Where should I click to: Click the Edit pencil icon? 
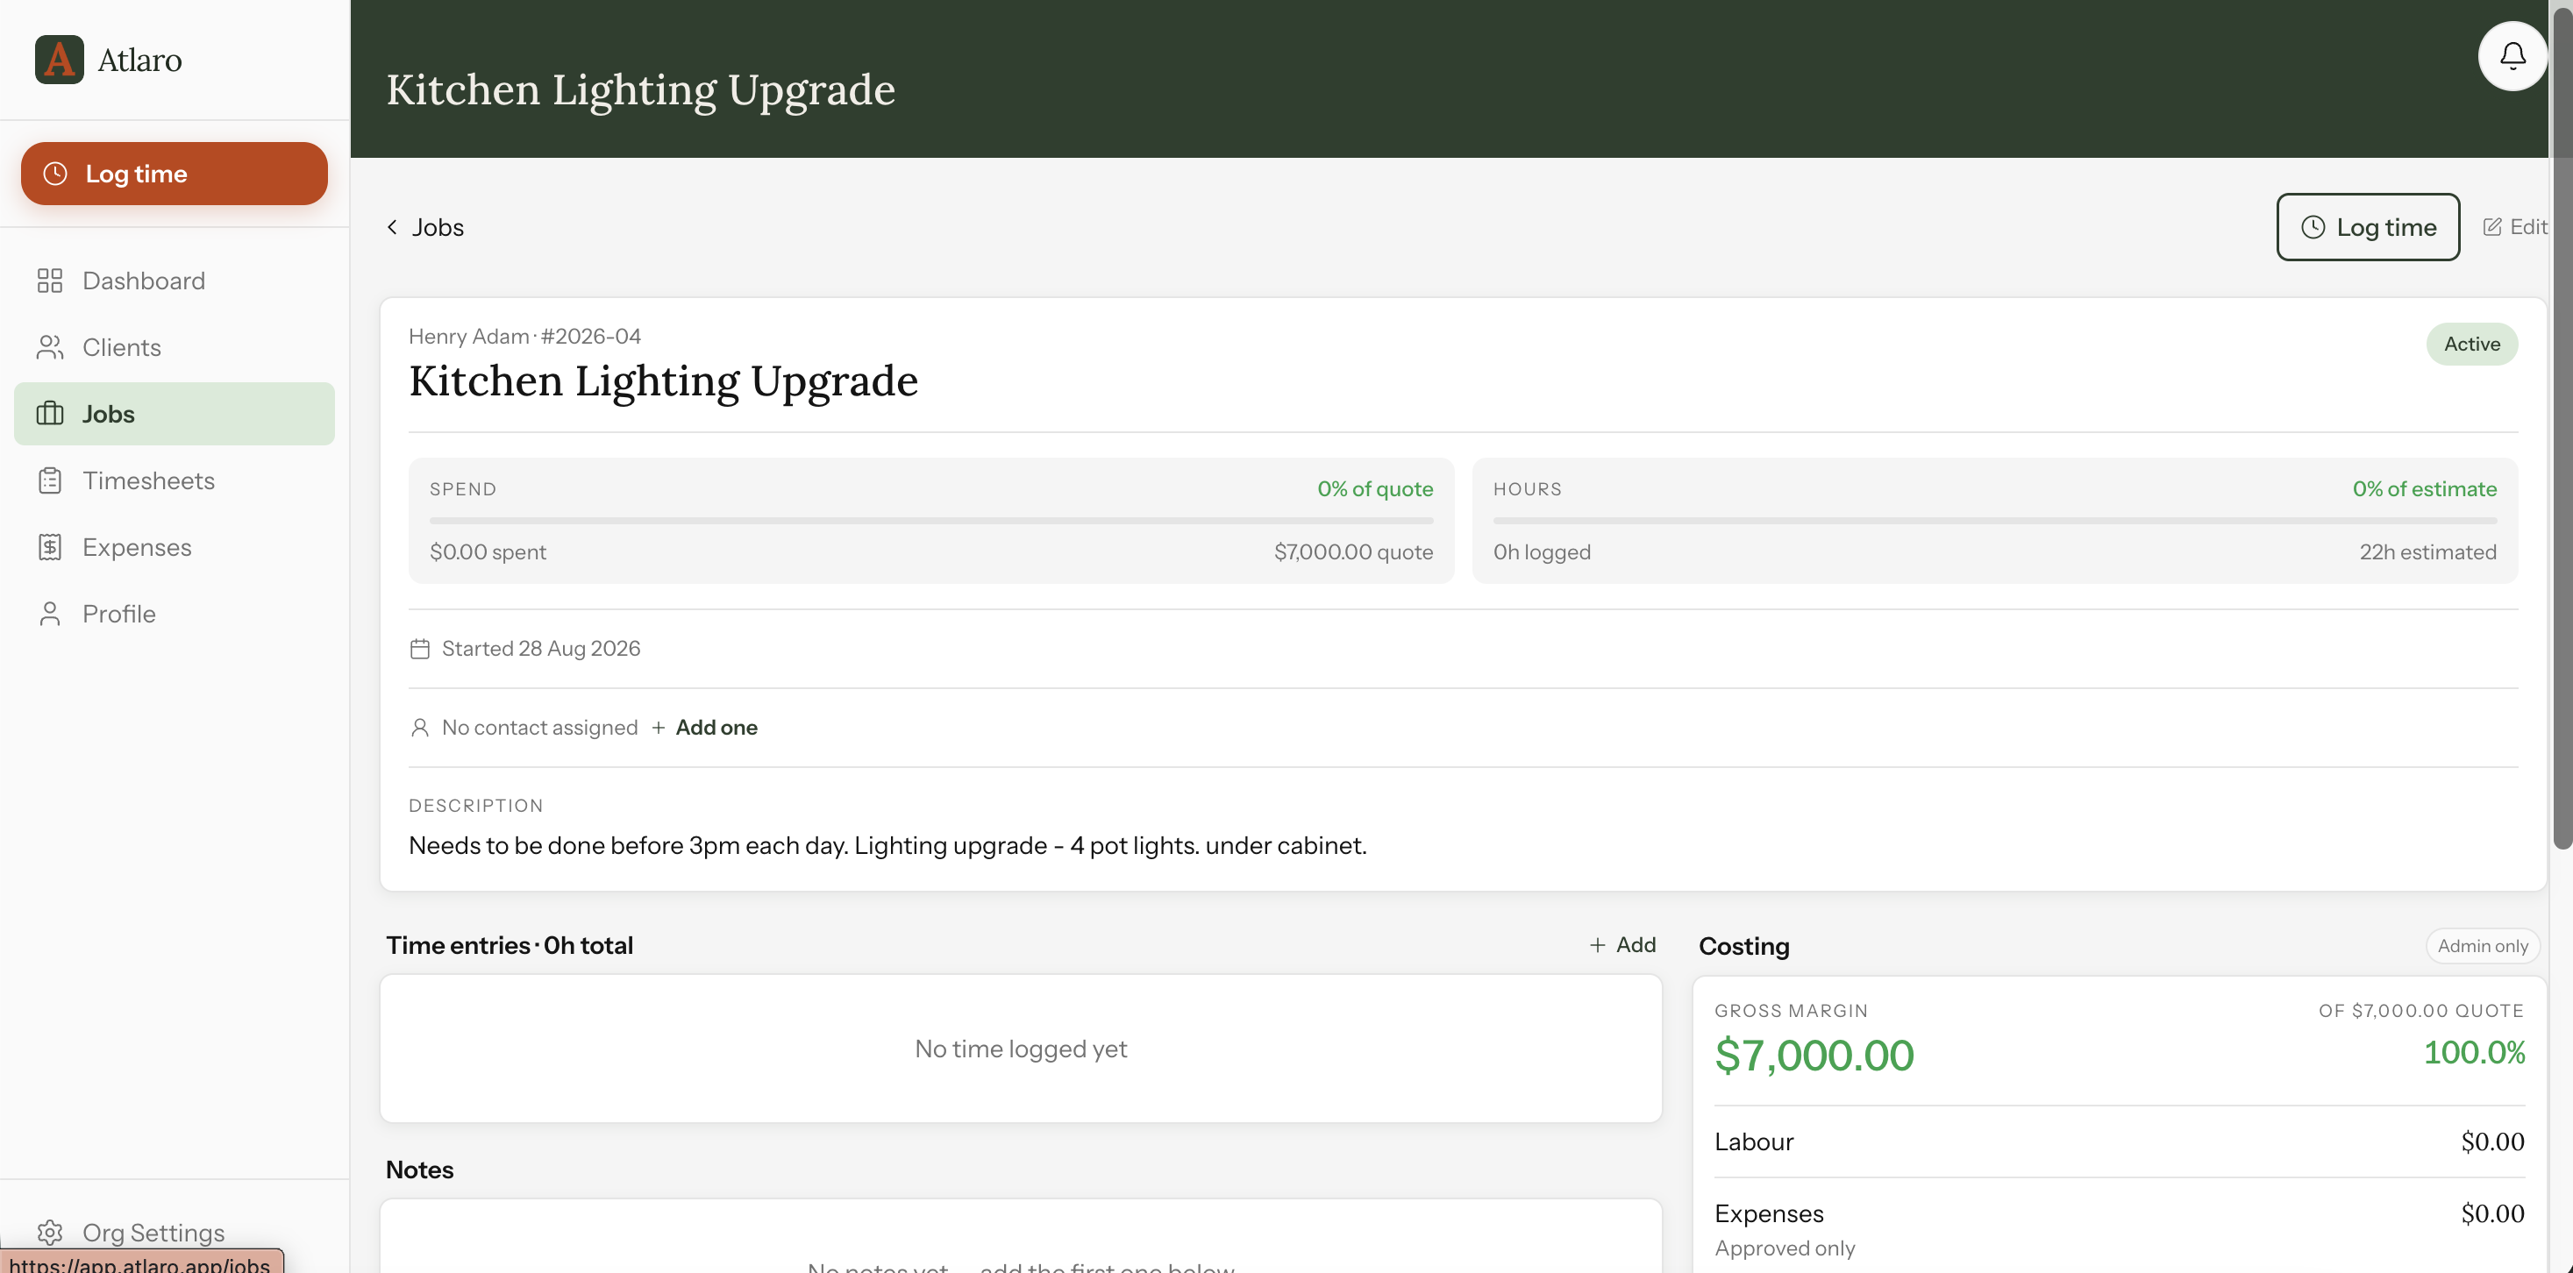[2493, 227]
